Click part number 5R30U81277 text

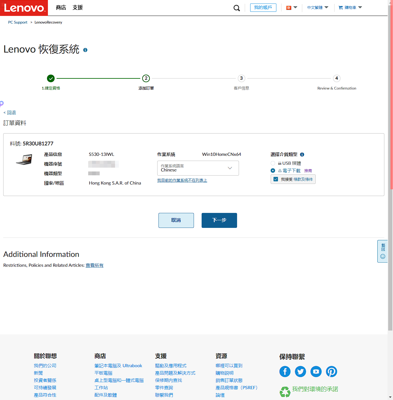pos(38,144)
